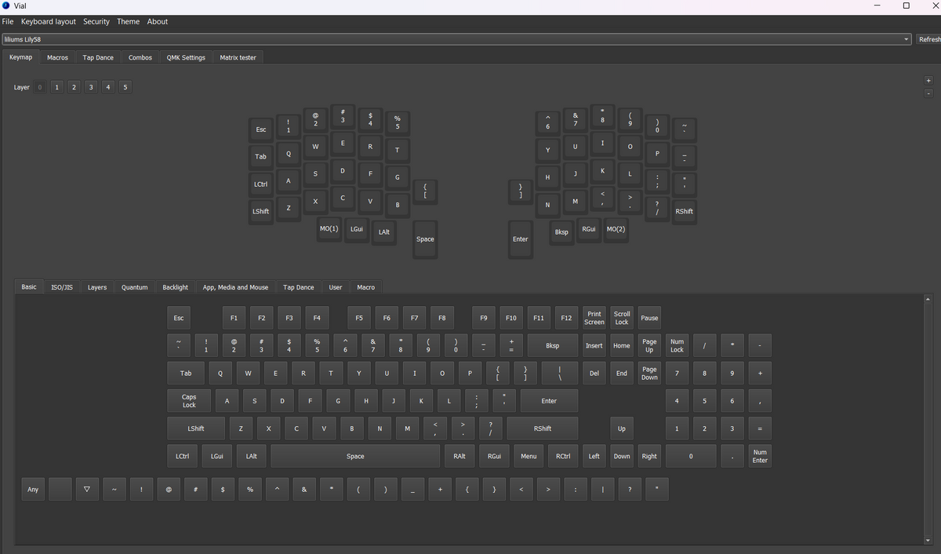The image size is (941, 554).
Task: Select layer 3 button
Action: pos(91,87)
